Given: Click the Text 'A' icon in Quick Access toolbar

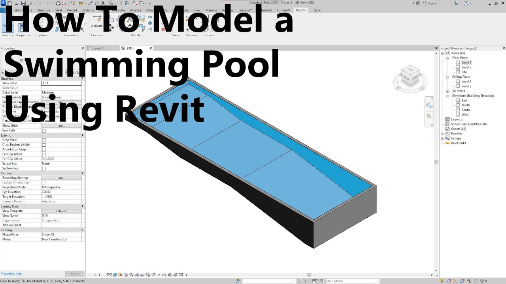Looking at the screenshot, I should (x=103, y=3).
